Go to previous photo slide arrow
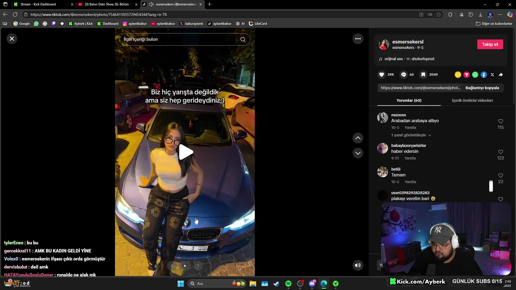 click(172, 266)
